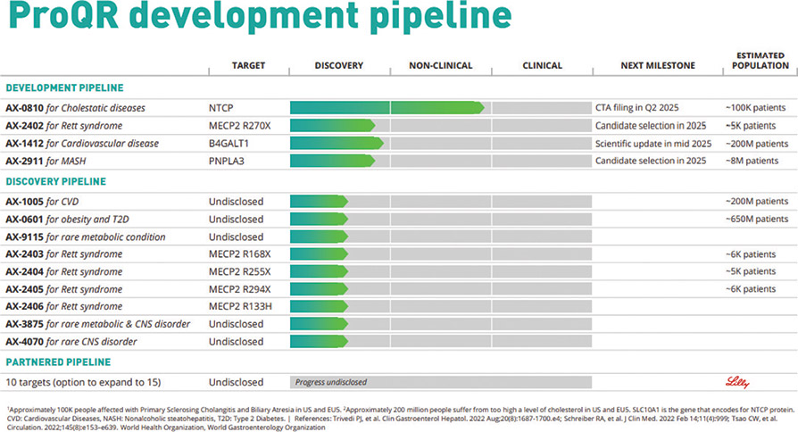The height and width of the screenshot is (432, 798).
Task: Click 'Undisclosed' target in AX-4070 row
Action: [237, 342]
